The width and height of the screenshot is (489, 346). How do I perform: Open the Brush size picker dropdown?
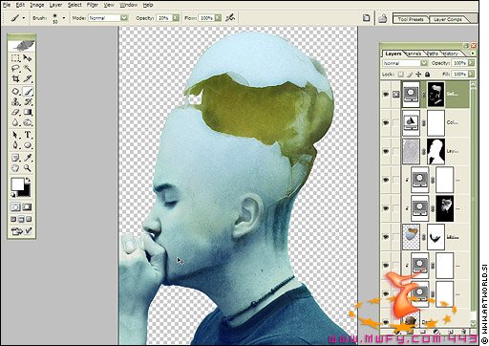pyautogui.click(x=63, y=18)
